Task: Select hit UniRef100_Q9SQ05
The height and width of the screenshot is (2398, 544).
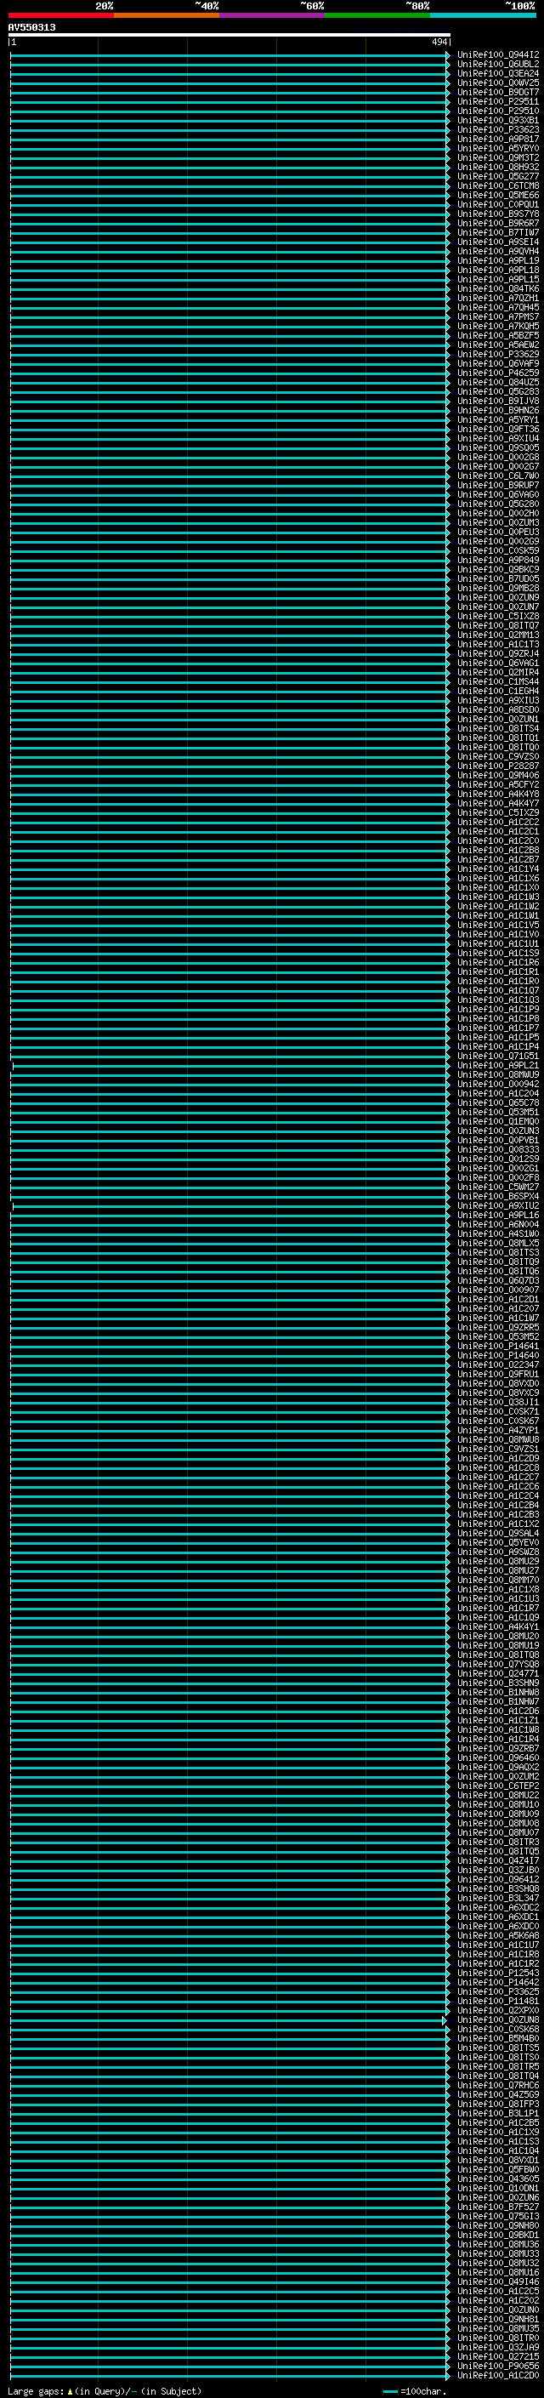Action: [x=498, y=447]
